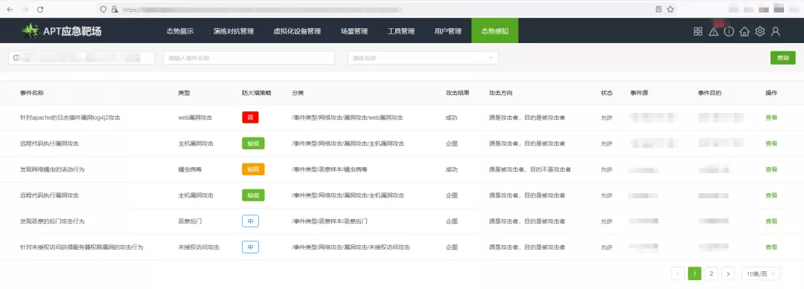
Task: Select the active 态势感知 nav tab
Action: [x=495, y=30]
